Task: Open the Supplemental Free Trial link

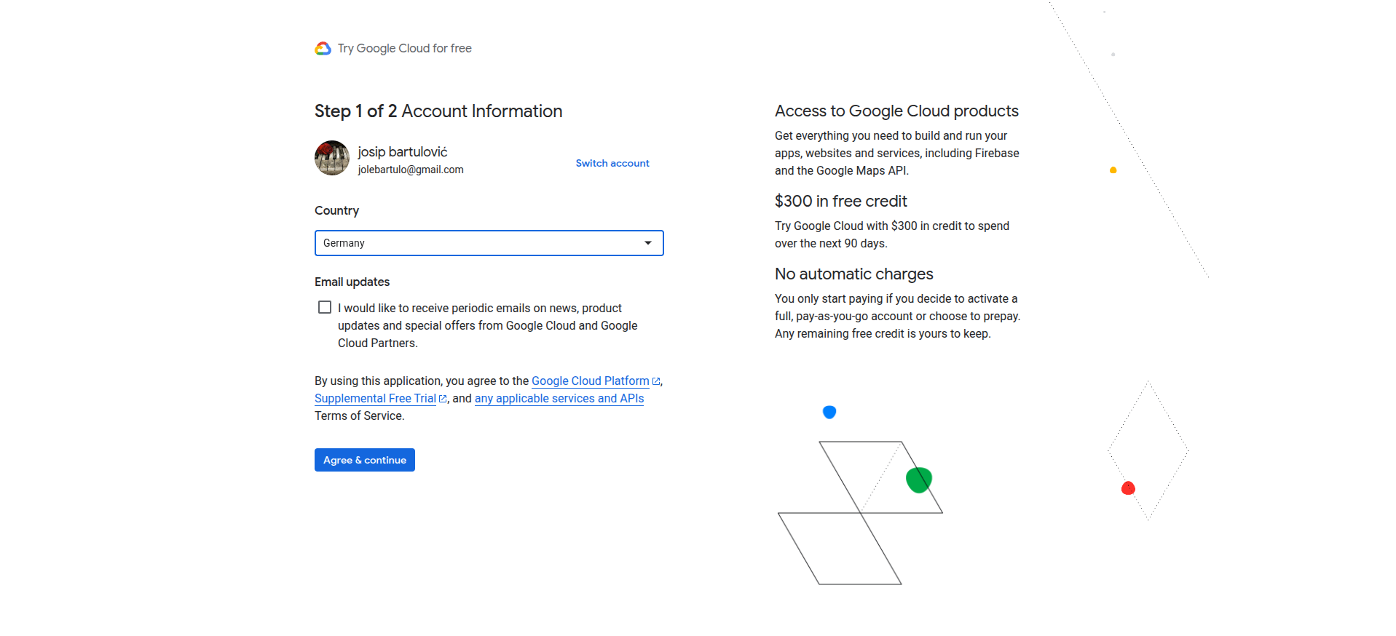Action: [x=375, y=398]
